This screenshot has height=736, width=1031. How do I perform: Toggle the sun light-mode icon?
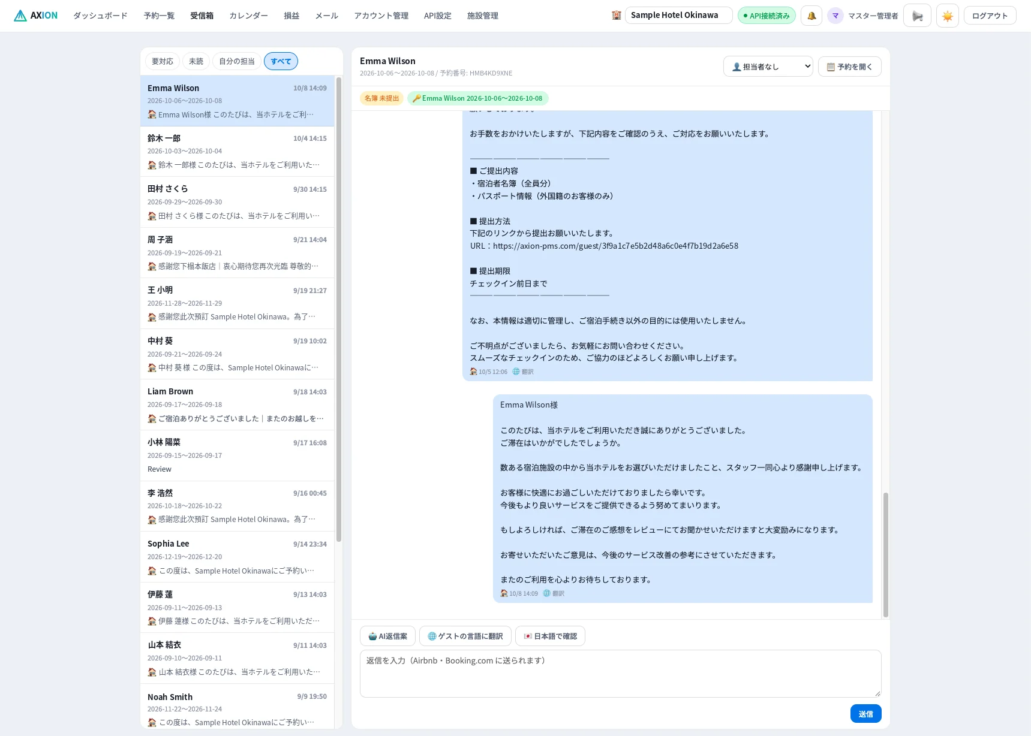(x=948, y=16)
